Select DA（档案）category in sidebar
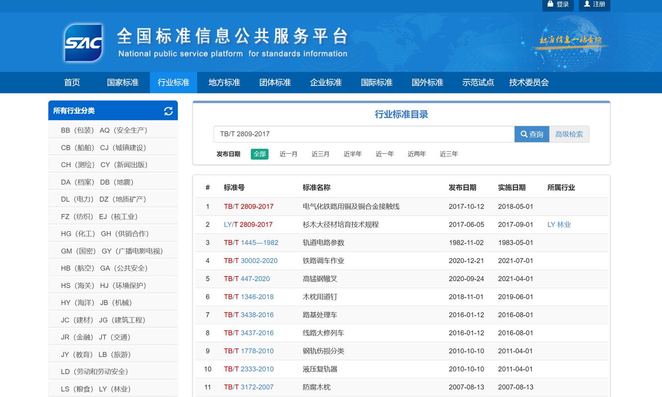 coord(77,182)
